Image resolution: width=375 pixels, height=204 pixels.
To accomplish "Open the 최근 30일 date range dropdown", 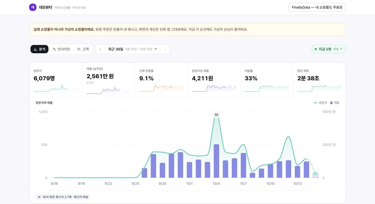I will point(133,49).
